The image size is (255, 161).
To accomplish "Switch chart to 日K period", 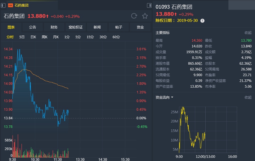I will click(x=33, y=37).
